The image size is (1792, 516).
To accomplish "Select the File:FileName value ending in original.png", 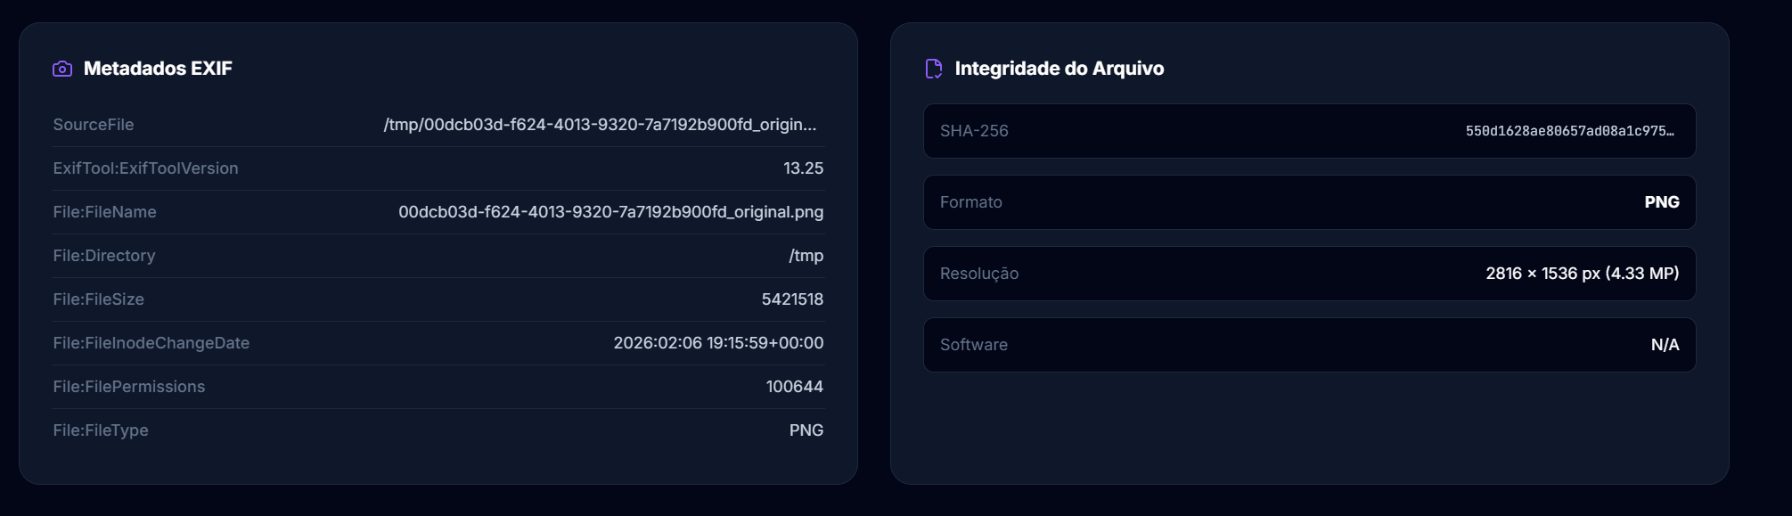I will tap(610, 212).
